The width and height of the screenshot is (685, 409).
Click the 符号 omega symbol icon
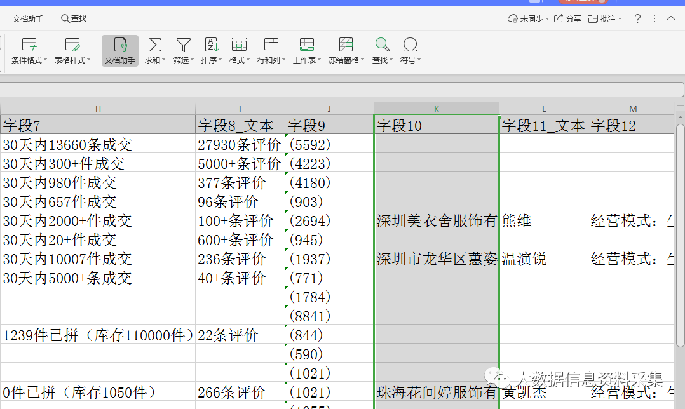click(x=410, y=44)
